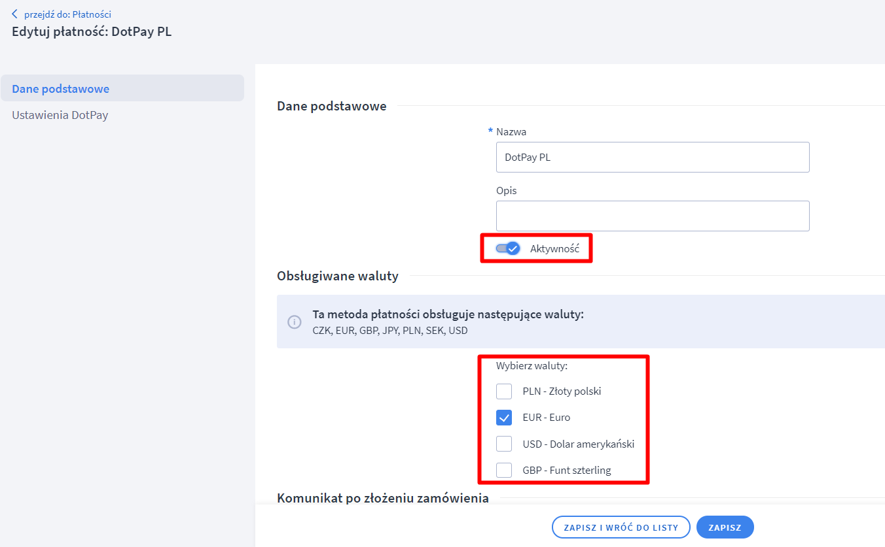
Task: Click the Zapisz i wróć do listy button
Action: [621, 527]
